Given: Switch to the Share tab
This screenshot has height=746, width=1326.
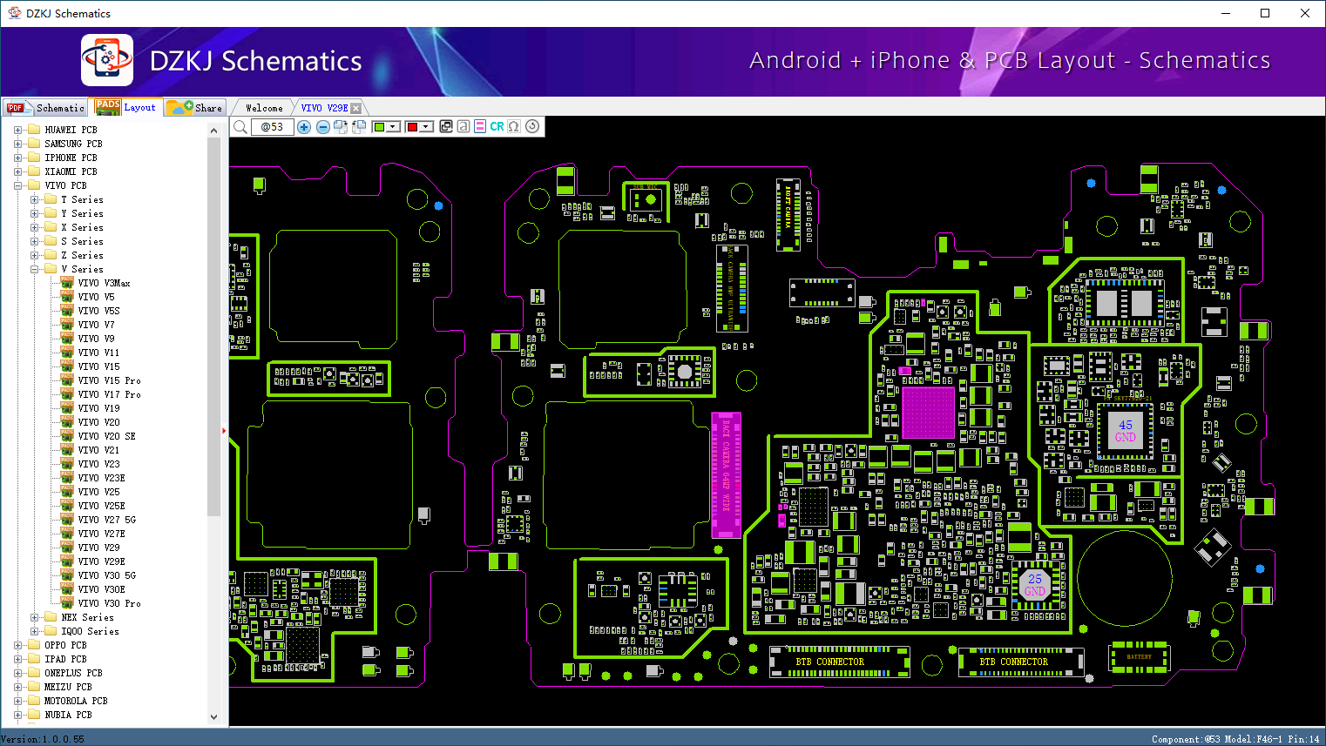Looking at the screenshot, I should tap(197, 108).
